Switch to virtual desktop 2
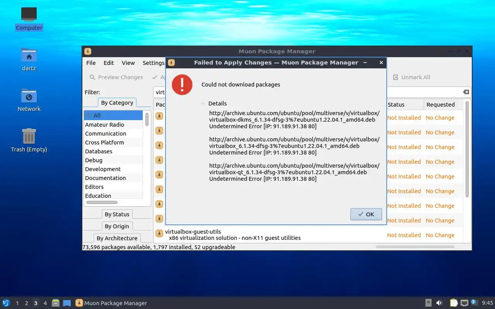This screenshot has width=495, height=309. pyautogui.click(x=27, y=303)
